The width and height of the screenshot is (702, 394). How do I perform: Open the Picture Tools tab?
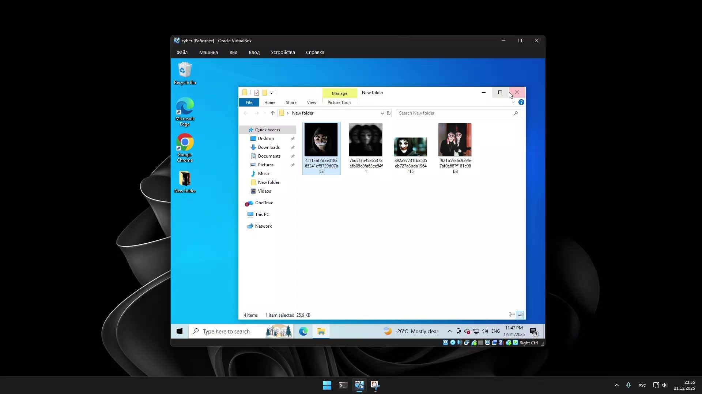[339, 103]
